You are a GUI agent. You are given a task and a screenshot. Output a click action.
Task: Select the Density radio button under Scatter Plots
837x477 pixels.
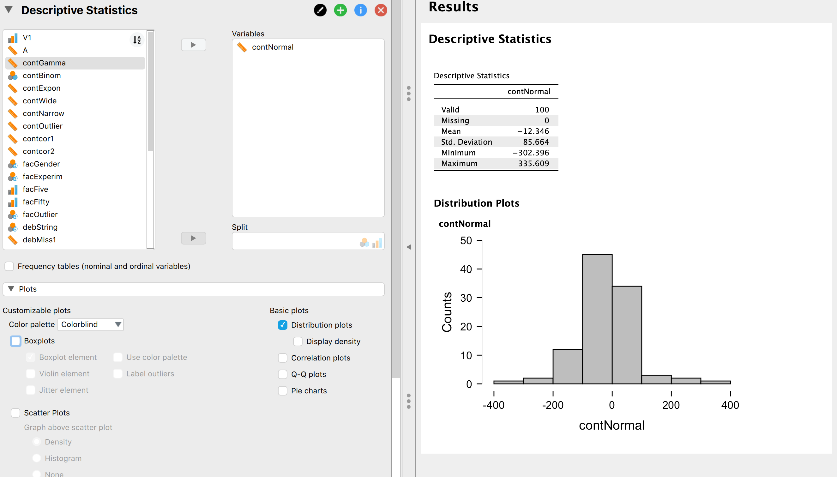coord(36,442)
